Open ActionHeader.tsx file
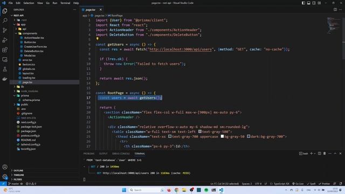345x194 pixels. [x=34, y=38]
